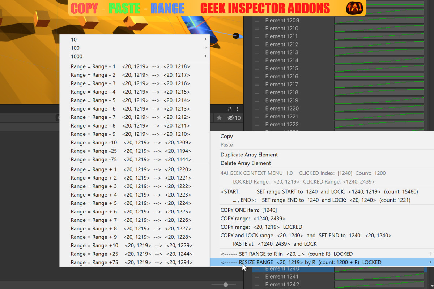Click the green curve preview for Element 1240

pyautogui.click(x=379, y=268)
